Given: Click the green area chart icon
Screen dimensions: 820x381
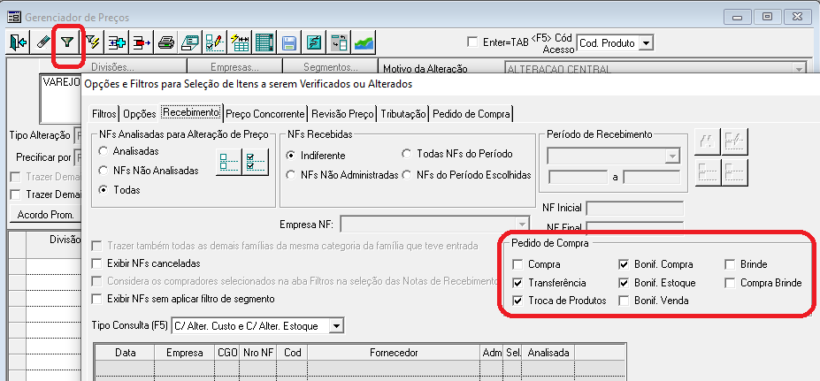Looking at the screenshot, I should (x=364, y=42).
